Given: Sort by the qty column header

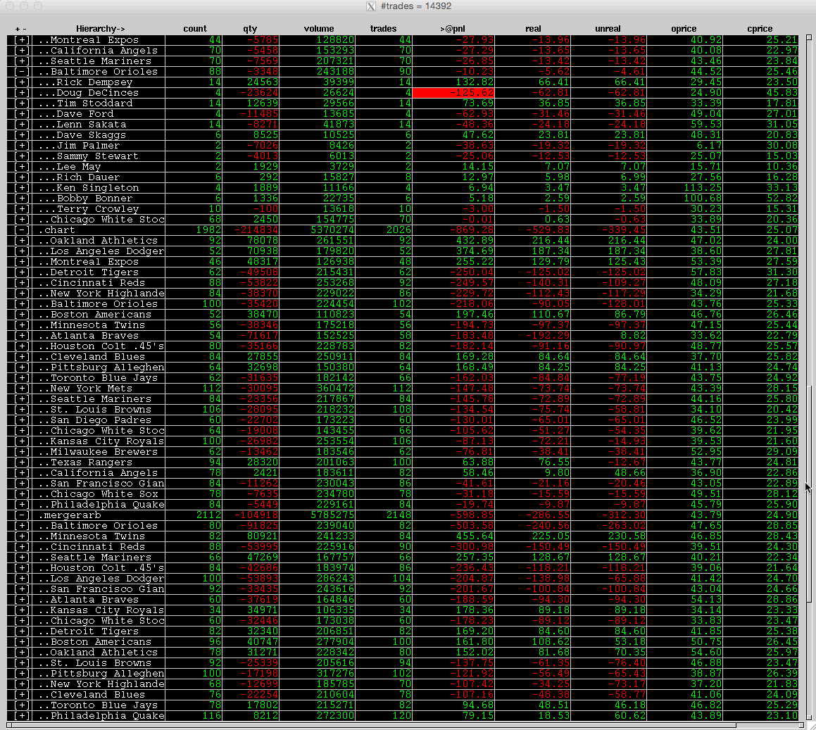Looking at the screenshot, I should [250, 29].
